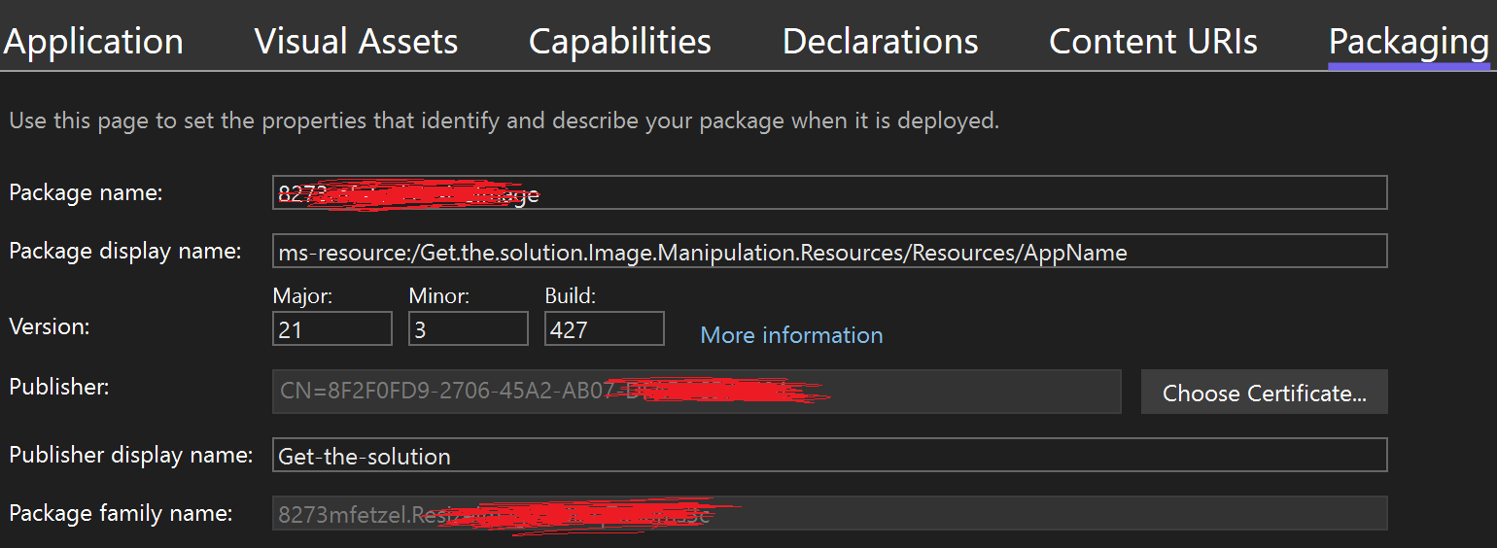The image size is (1497, 548).
Task: Open the Visual Assets tab
Action: [356, 42]
